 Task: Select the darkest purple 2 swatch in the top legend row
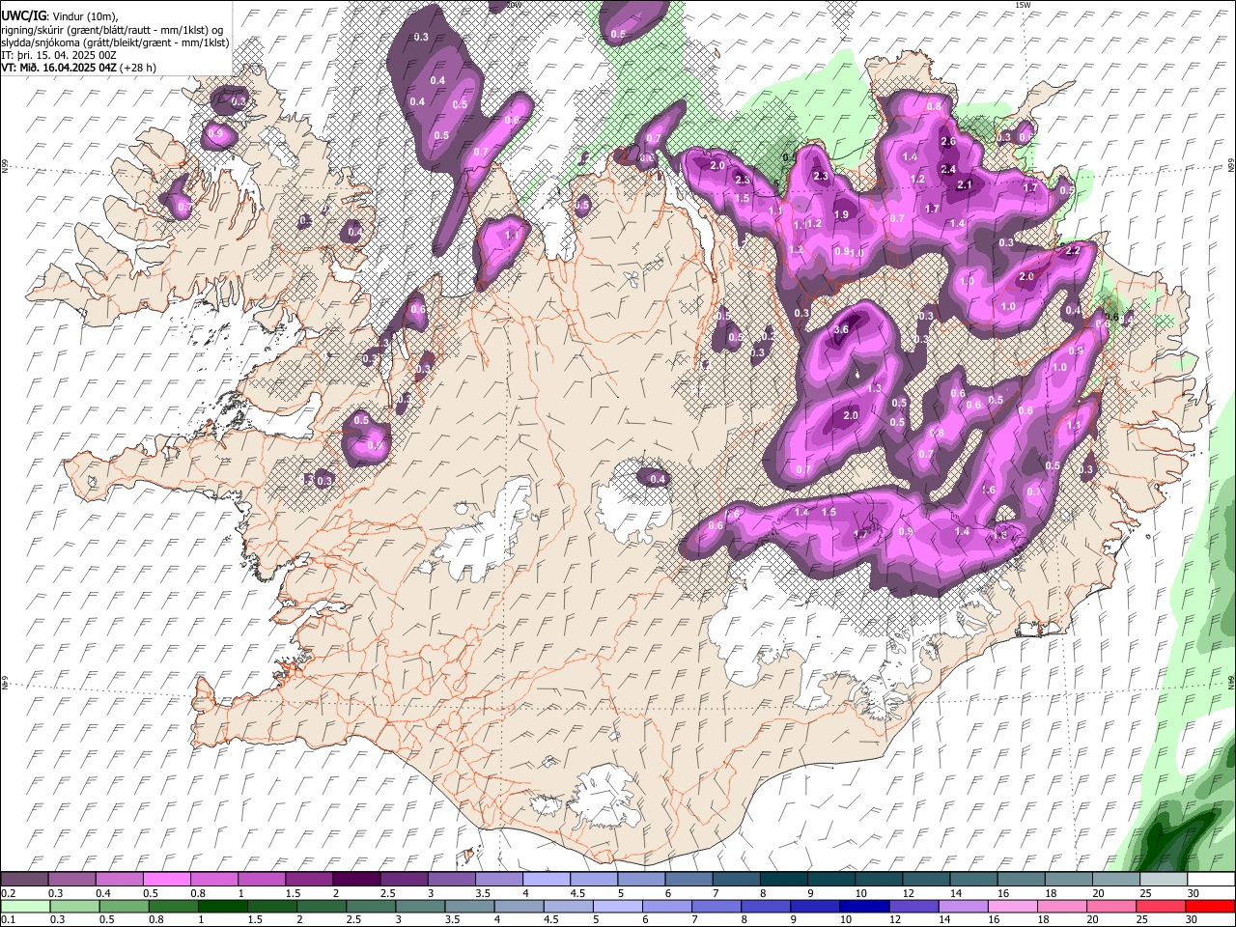coord(357,880)
